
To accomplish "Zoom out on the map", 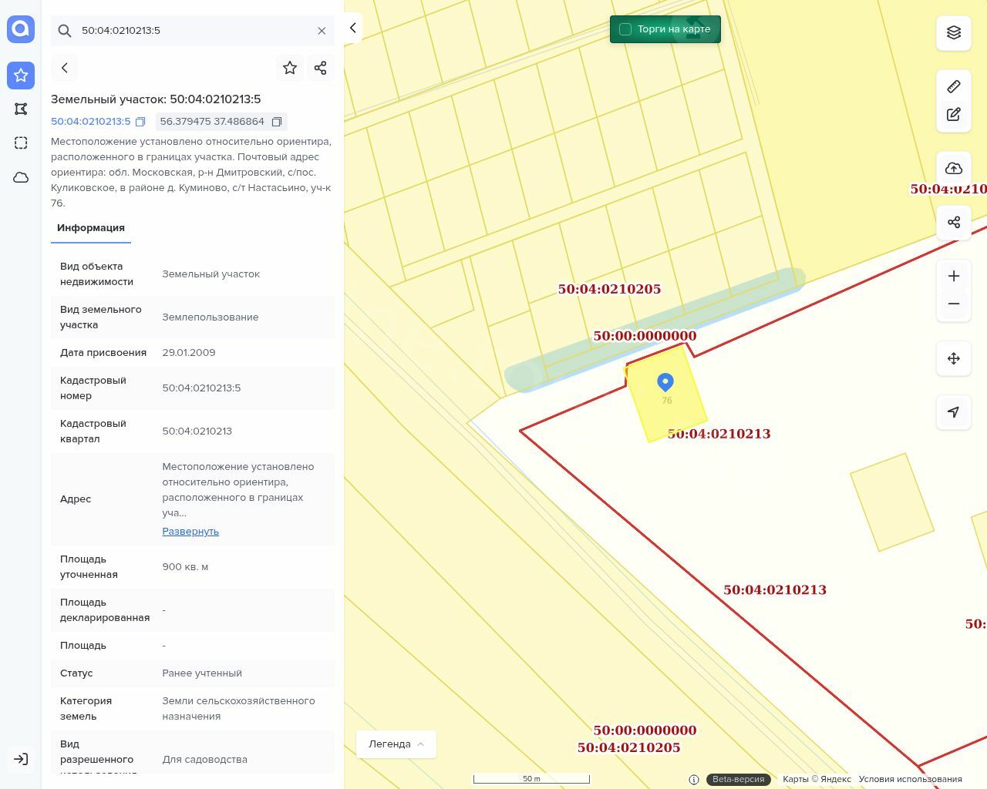I will click(954, 304).
